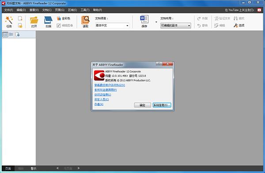This screenshot has height=173, width=265.
Task: Select the 全彩色 (Full color) mode button
Action: tap(63, 19)
